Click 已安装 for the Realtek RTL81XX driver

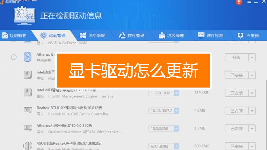click(x=237, y=111)
